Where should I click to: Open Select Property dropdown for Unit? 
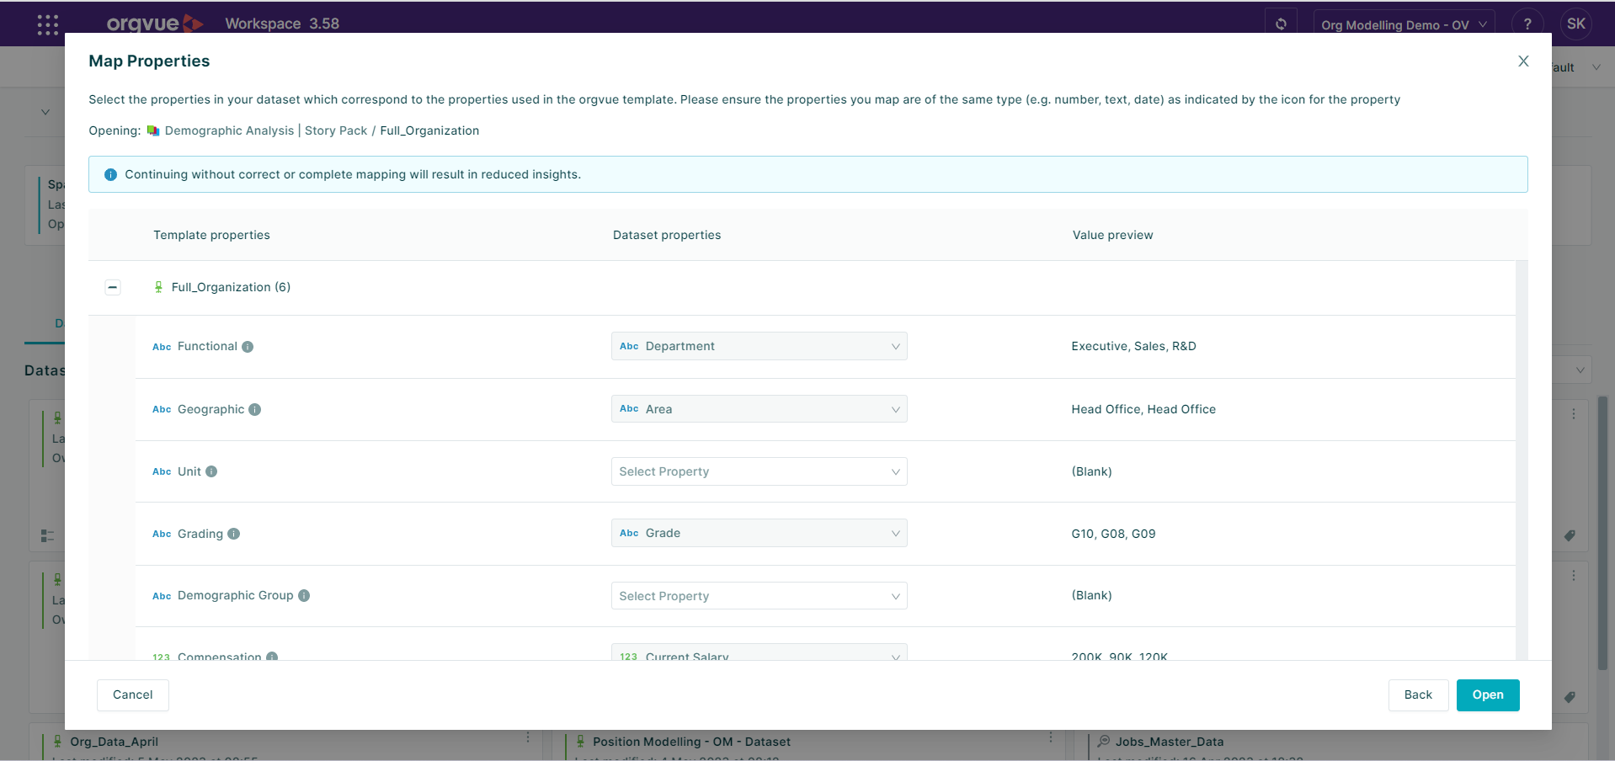[759, 471]
